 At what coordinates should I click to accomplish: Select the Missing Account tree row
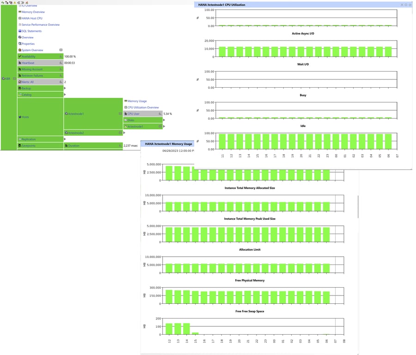point(40,69)
